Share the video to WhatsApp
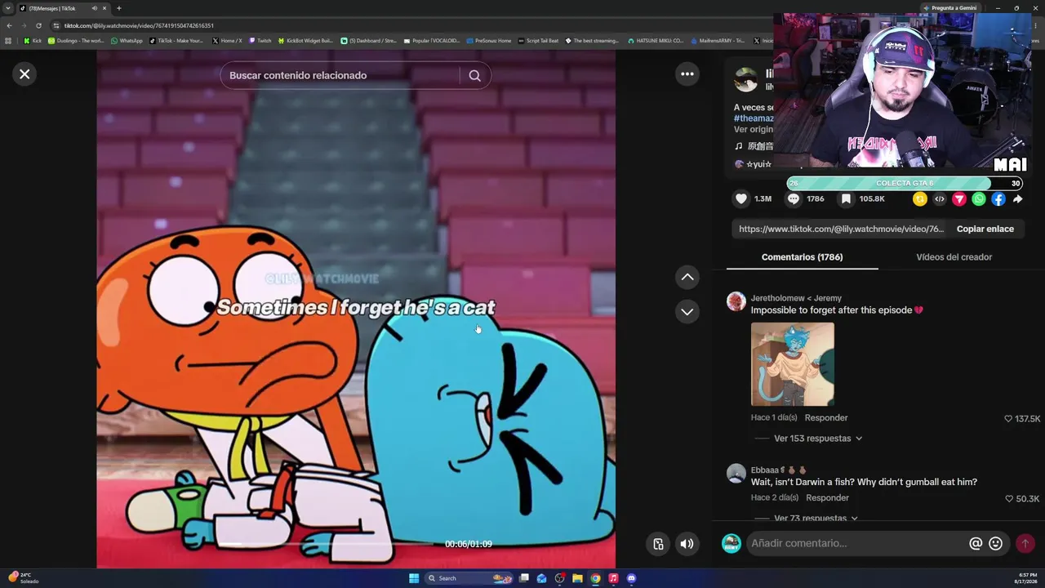 979,198
